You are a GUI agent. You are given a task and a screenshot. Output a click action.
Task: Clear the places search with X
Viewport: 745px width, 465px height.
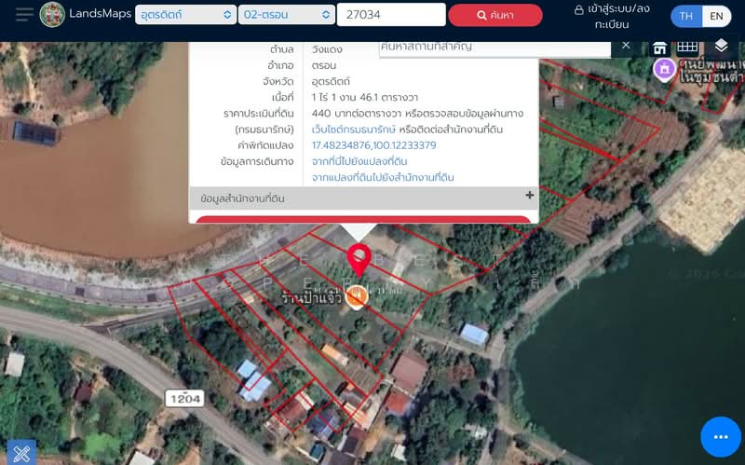point(626,46)
